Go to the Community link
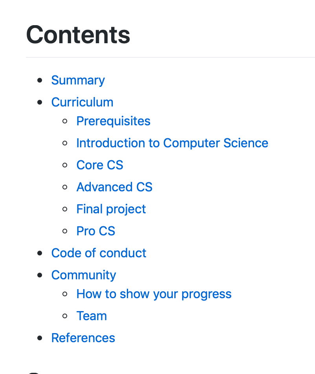Screen dimensions: 315x374 [84, 275]
